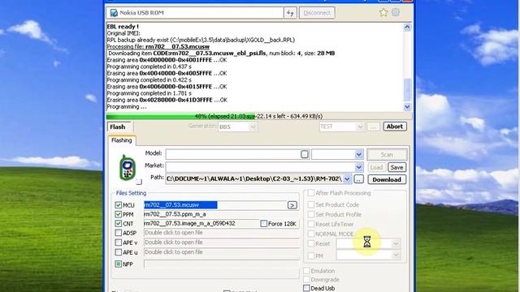This screenshot has width=520, height=292.
Task: Click the 'EBL ready !' log line
Action: click(x=123, y=27)
